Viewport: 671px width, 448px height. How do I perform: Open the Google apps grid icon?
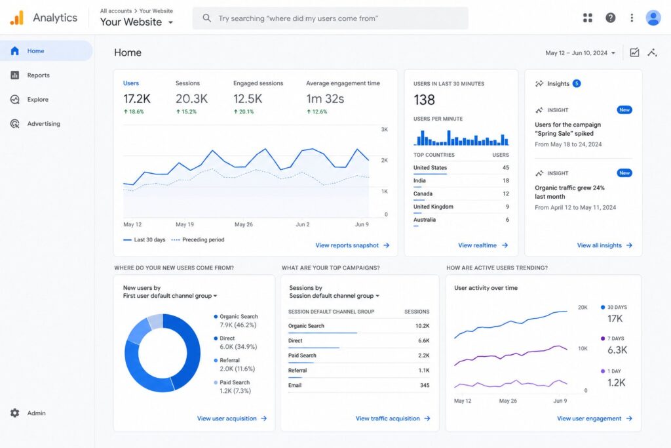coord(588,18)
